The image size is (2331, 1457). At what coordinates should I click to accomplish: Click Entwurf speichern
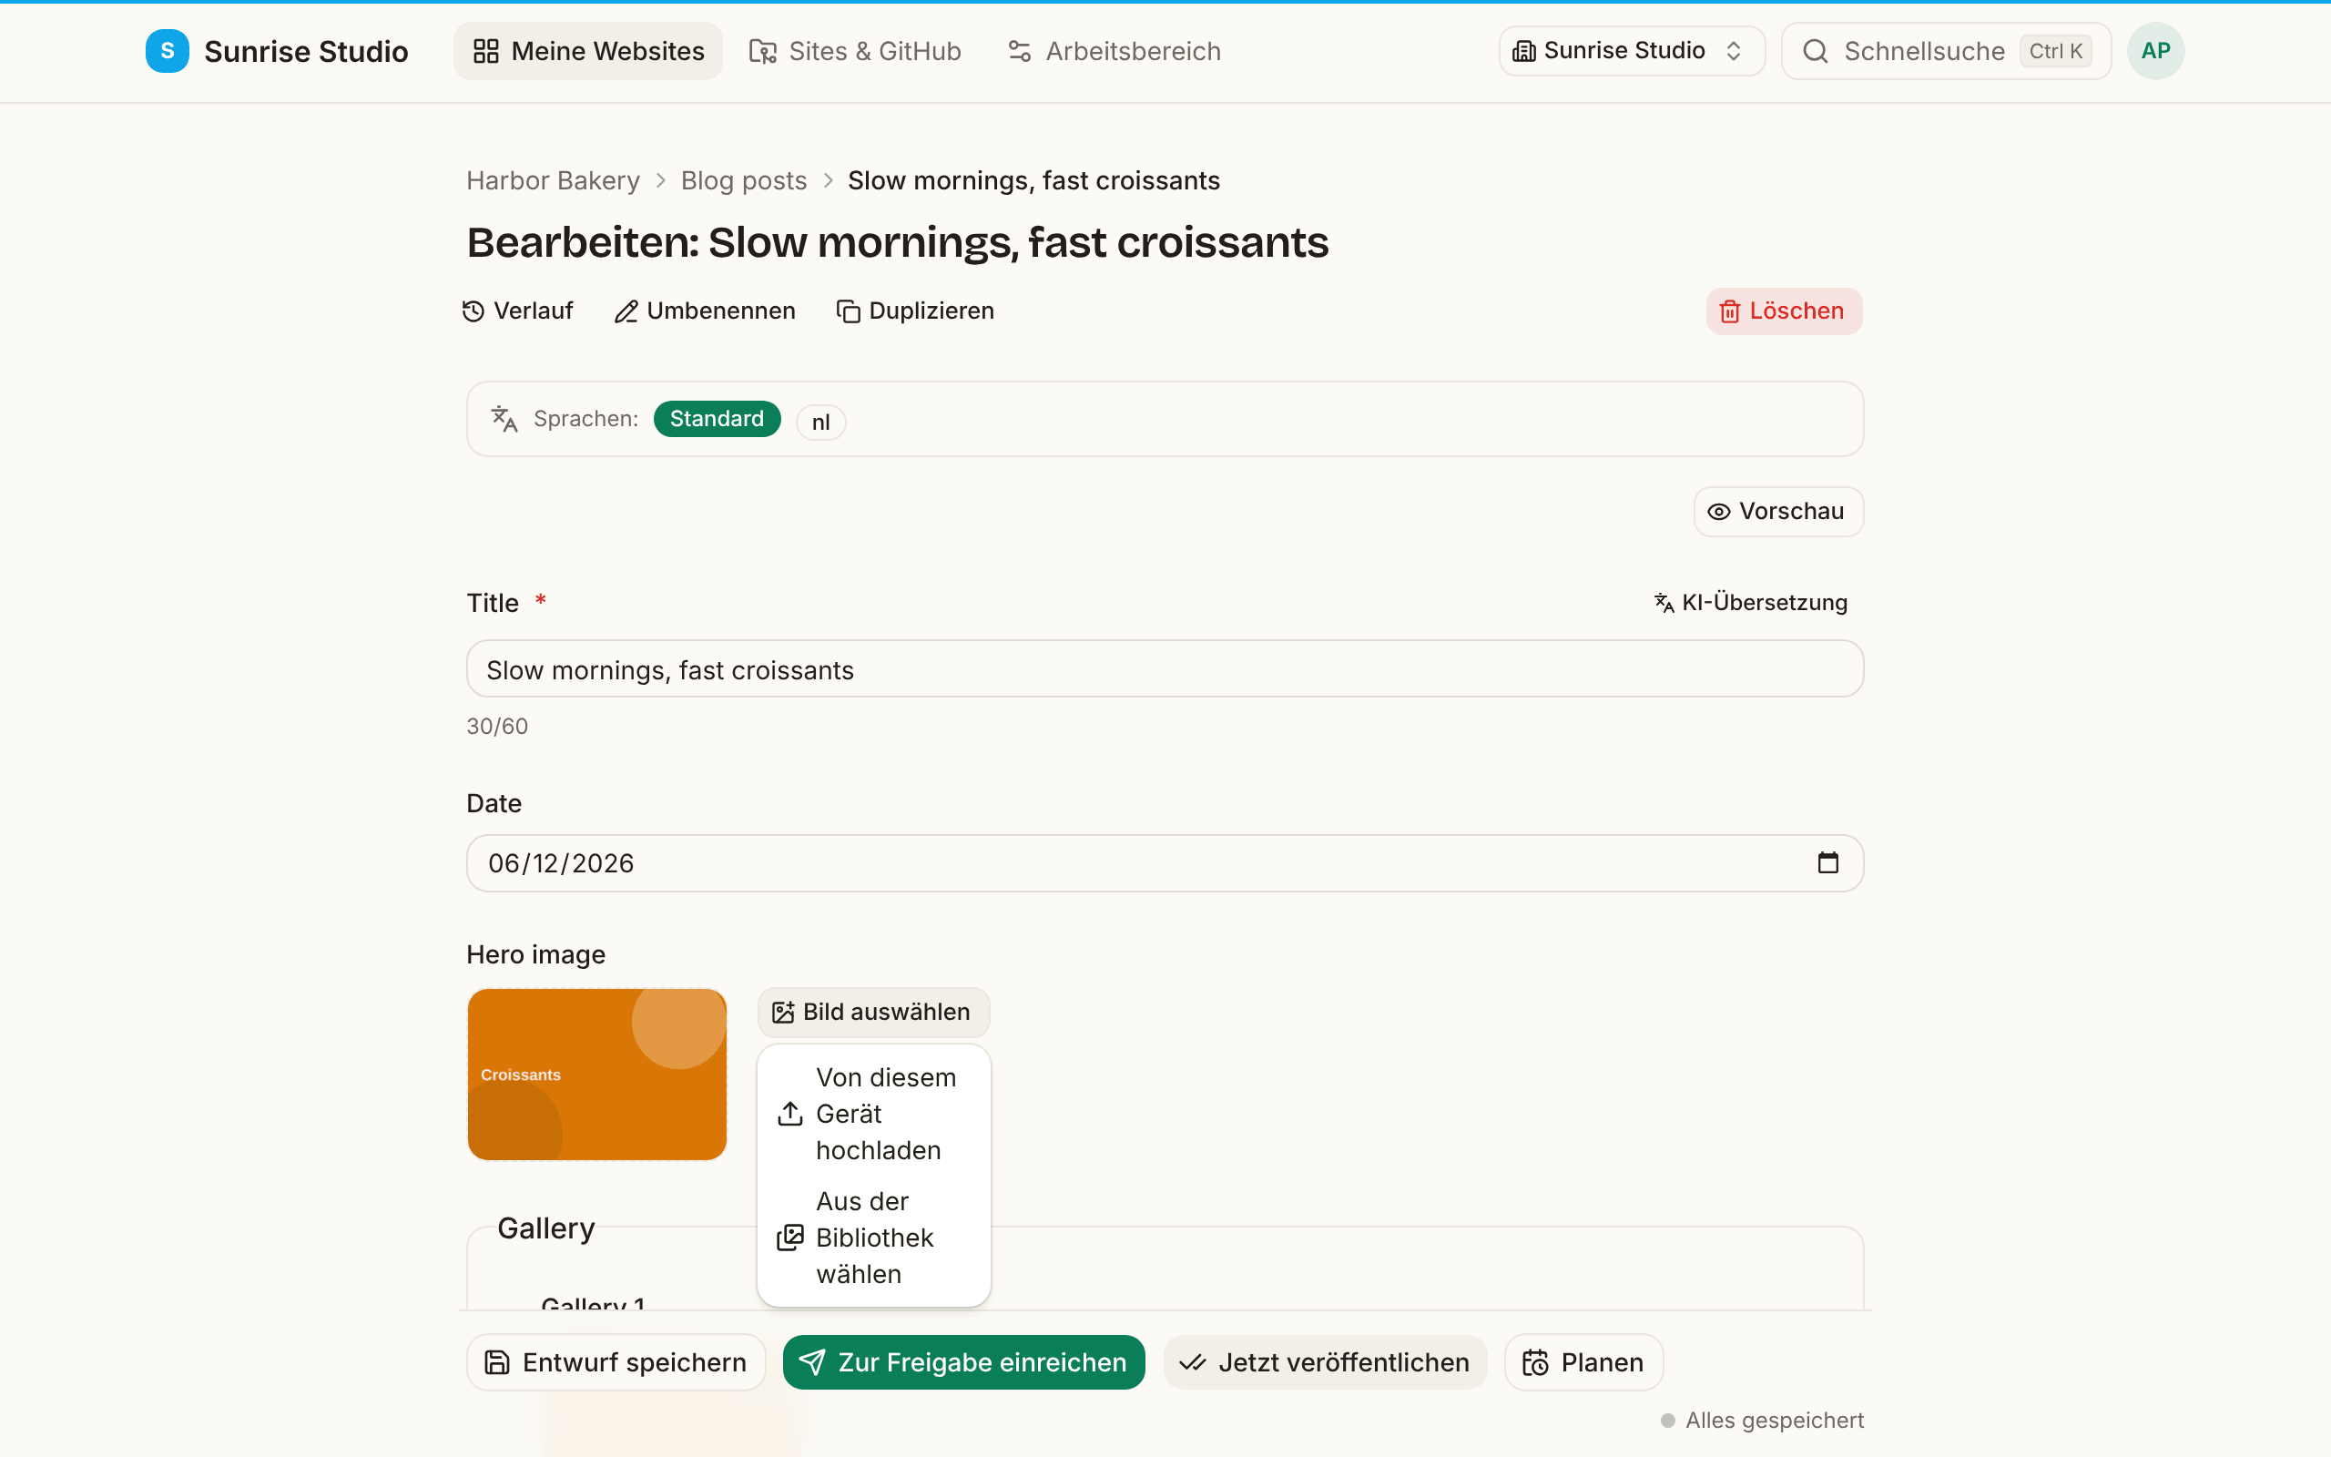616,1362
